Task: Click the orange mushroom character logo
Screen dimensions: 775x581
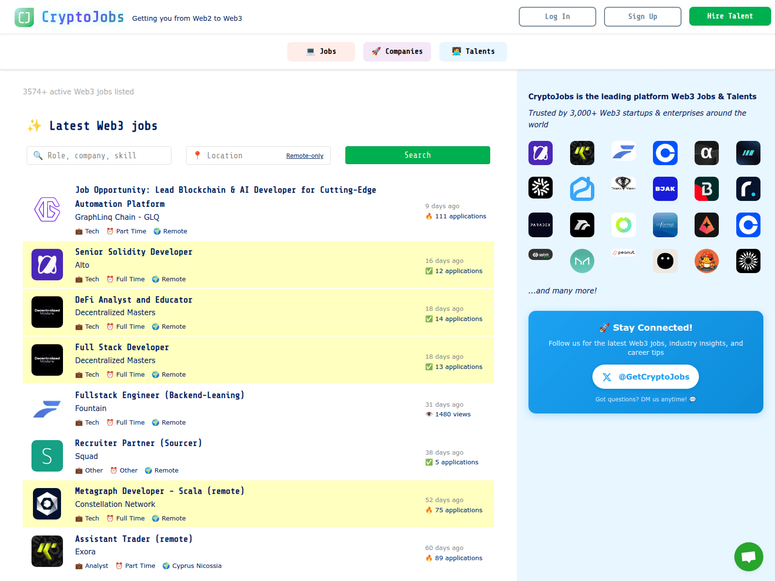Action: point(707,261)
